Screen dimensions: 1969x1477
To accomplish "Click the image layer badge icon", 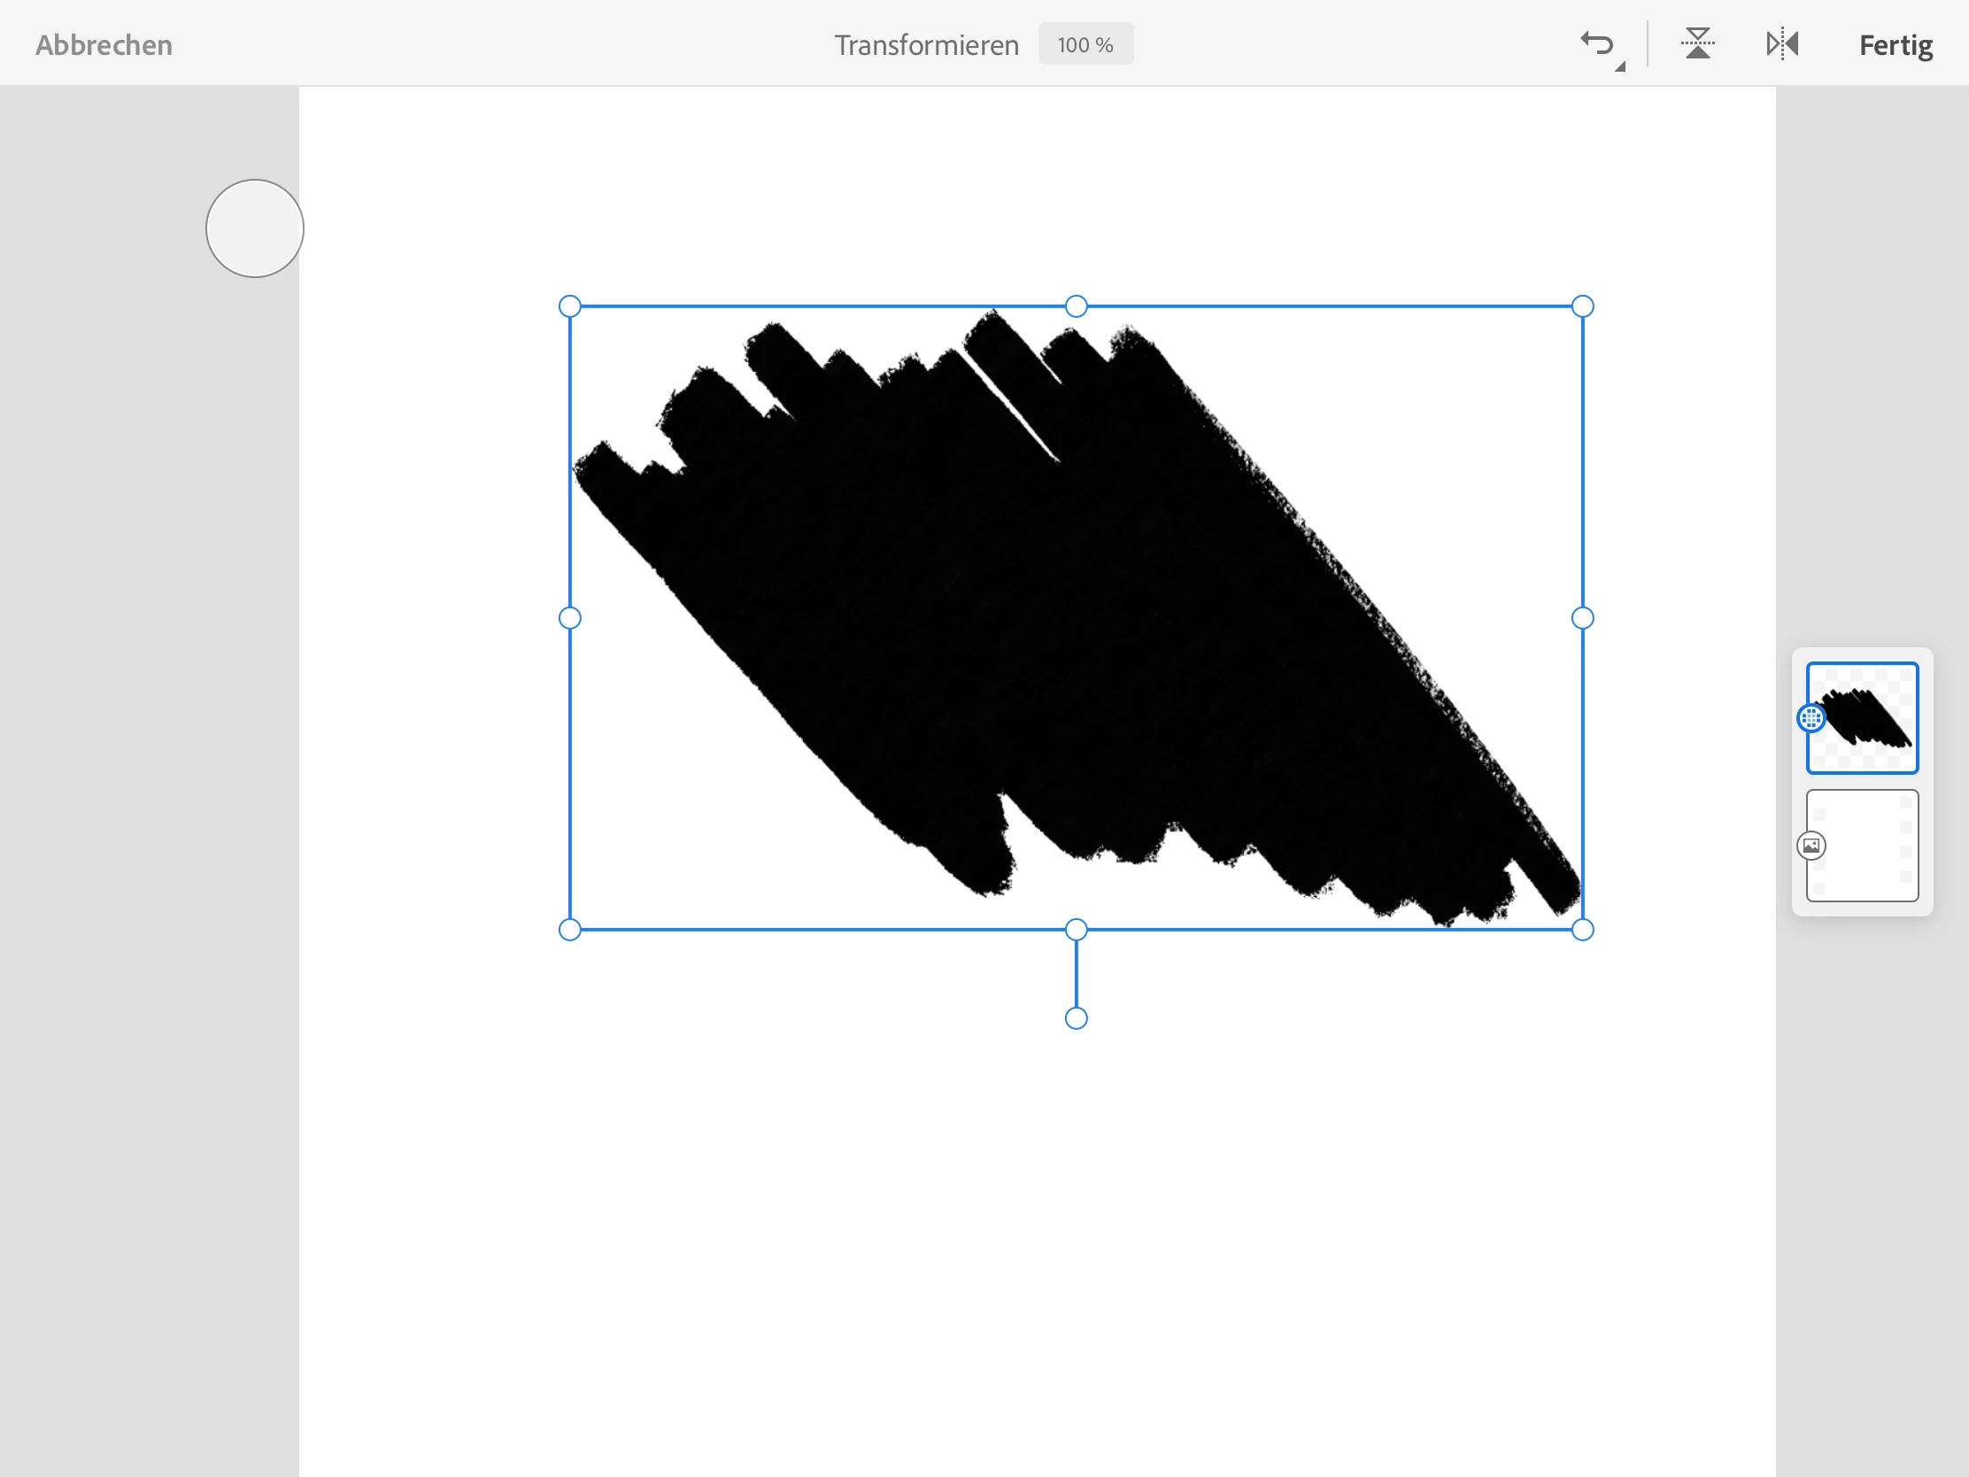I will point(1811,845).
